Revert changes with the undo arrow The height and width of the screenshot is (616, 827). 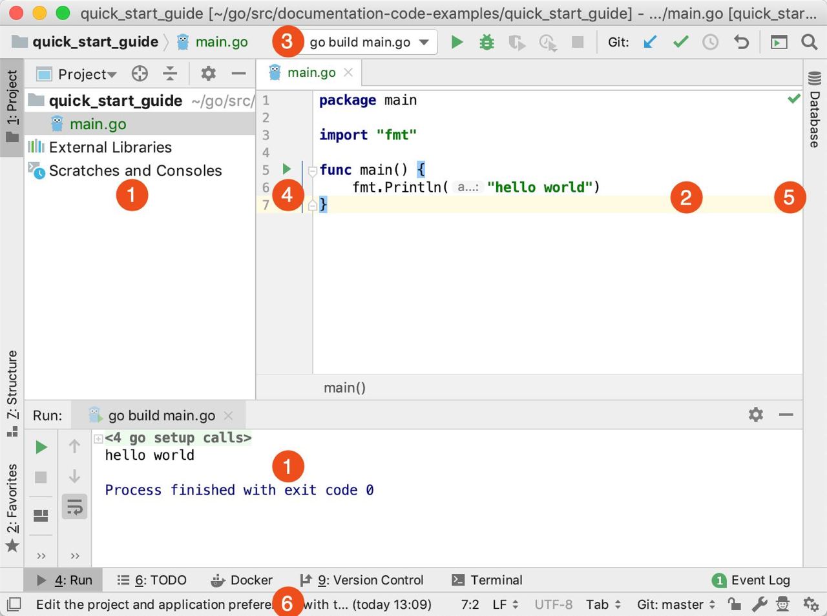click(741, 42)
